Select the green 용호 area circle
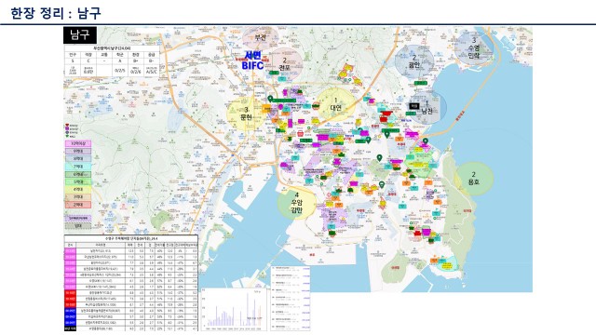Viewport: 596px width, 335px height. tap(474, 179)
